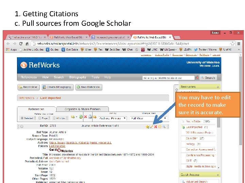Collapse the Quick Access panel
The width and height of the screenshot is (245, 183).
(x=218, y=175)
